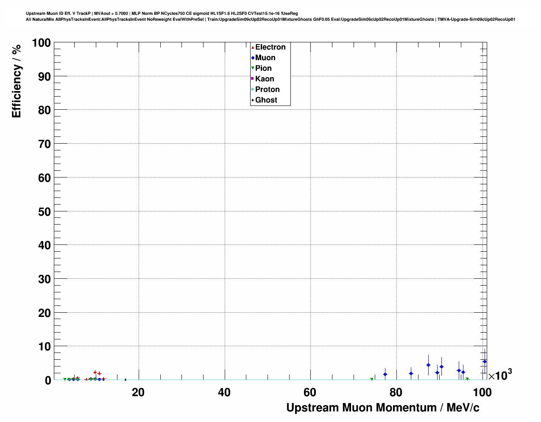Select the 'Muon' legend label
Image resolution: width=541 pixels, height=422 pixels.
pos(265,58)
